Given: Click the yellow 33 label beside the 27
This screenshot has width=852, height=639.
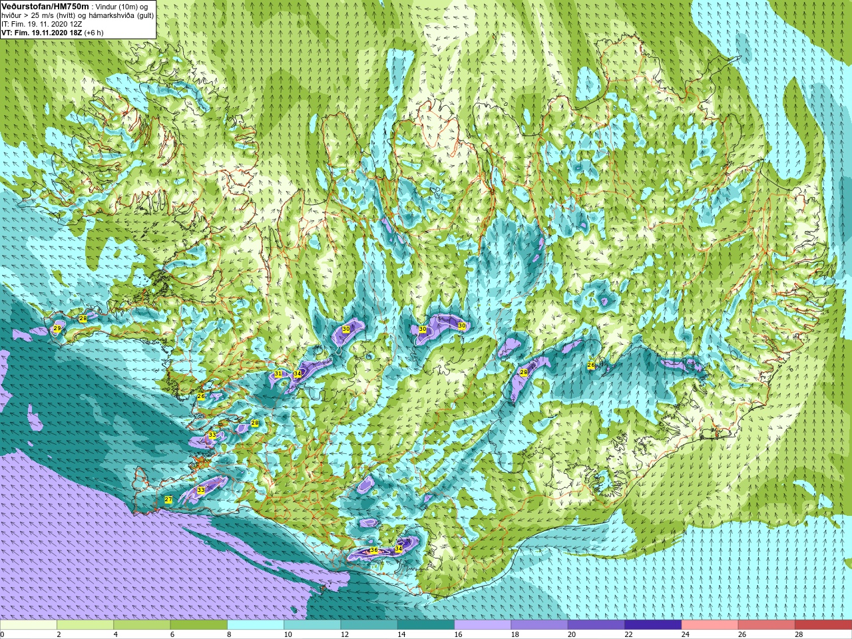Looking at the screenshot, I should point(201,491).
